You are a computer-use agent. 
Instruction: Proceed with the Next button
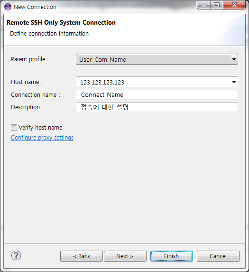(125, 256)
